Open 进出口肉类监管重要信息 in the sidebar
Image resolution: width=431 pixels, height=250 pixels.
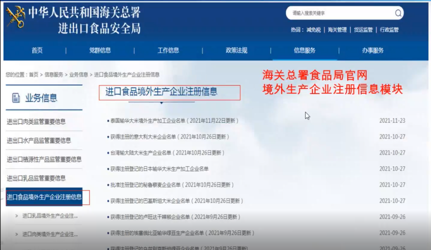[36, 122]
